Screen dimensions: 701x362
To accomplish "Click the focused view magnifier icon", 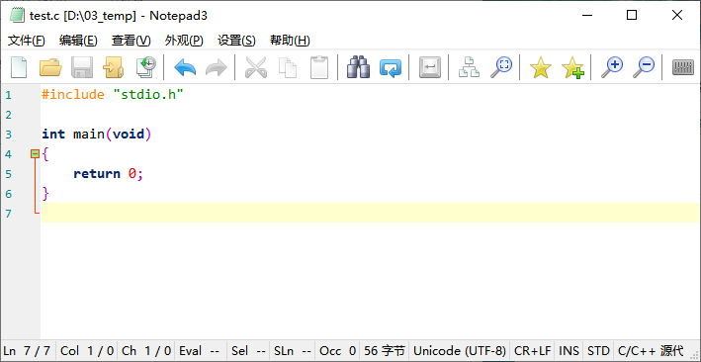I will [500, 67].
